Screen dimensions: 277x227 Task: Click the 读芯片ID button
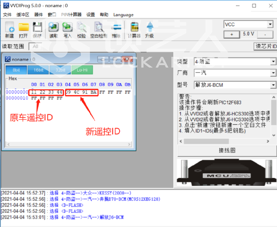265,46
